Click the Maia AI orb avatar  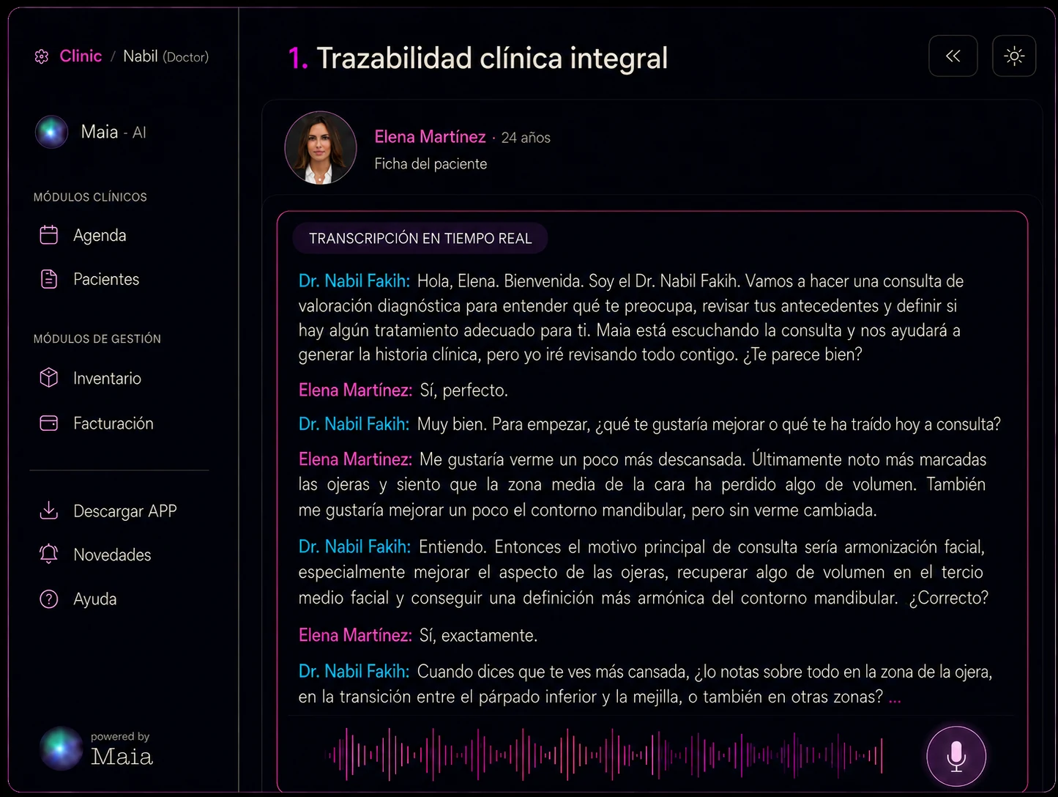pos(51,132)
